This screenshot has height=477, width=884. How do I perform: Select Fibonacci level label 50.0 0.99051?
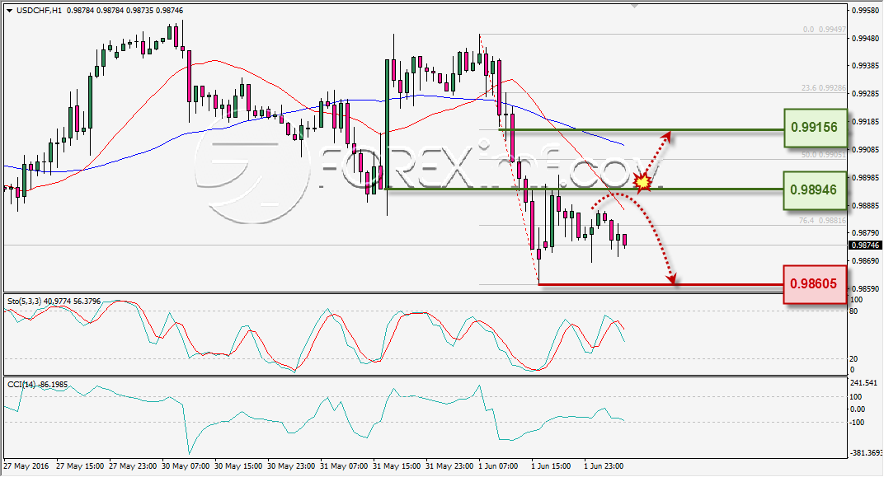tap(823, 154)
